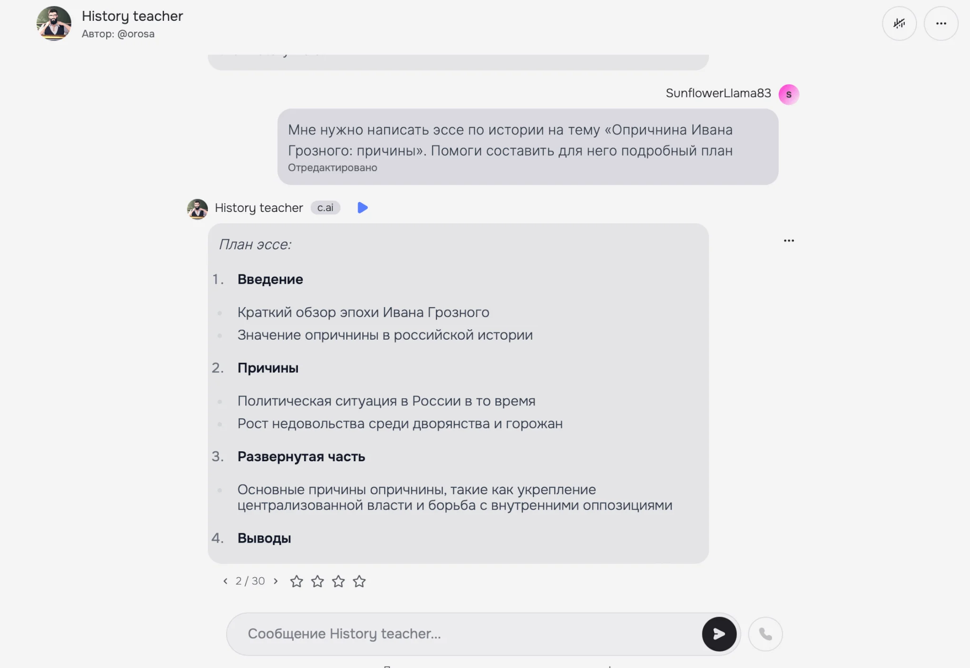
Task: Play the History teacher voice response
Action: [362, 208]
